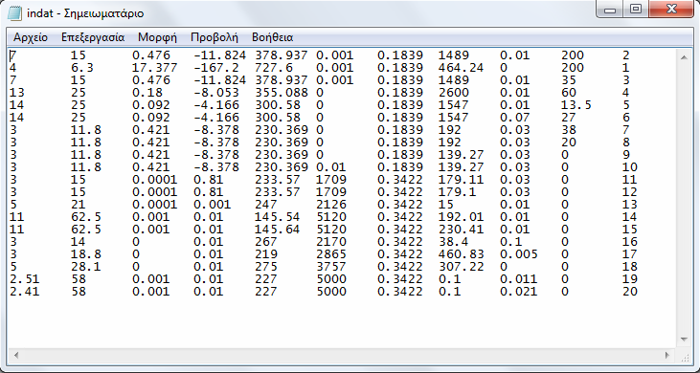Click the value 0.005
700x373 pixels.
click(x=518, y=254)
